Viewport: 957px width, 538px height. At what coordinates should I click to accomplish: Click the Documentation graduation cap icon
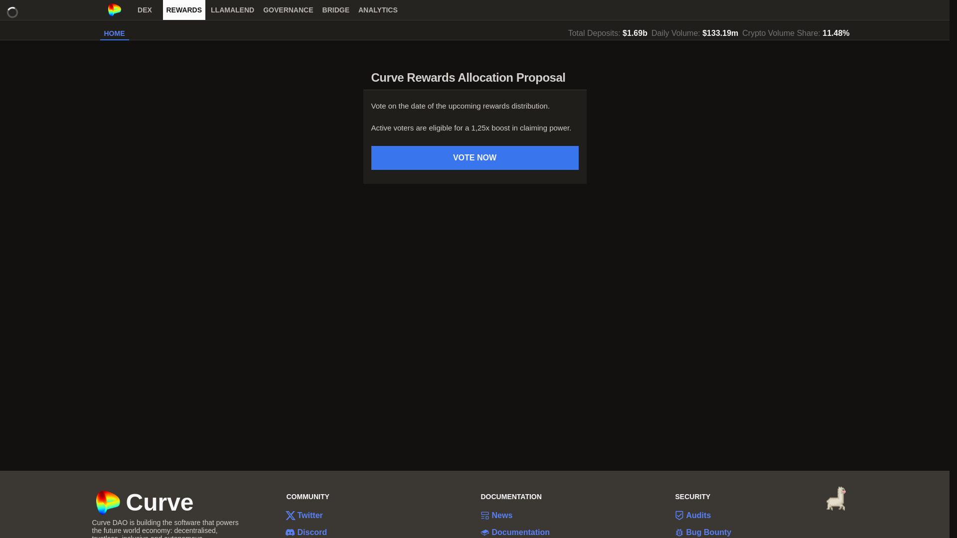(484, 533)
